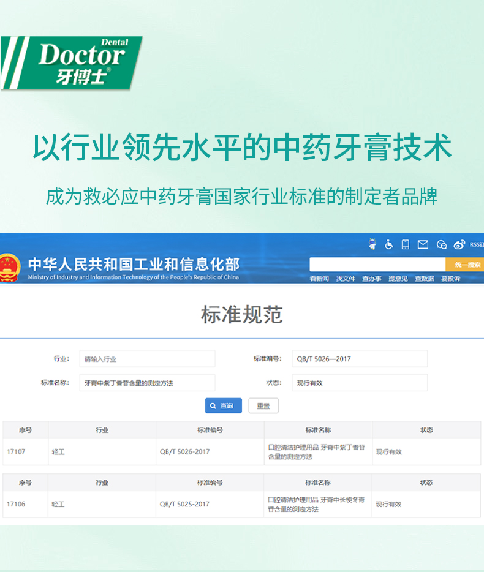Click the 标准编号 field with QB/T 5026—2017
484x572 pixels.
tap(359, 359)
